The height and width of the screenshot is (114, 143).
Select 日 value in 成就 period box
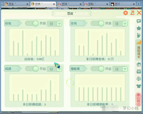[x=51, y=69]
